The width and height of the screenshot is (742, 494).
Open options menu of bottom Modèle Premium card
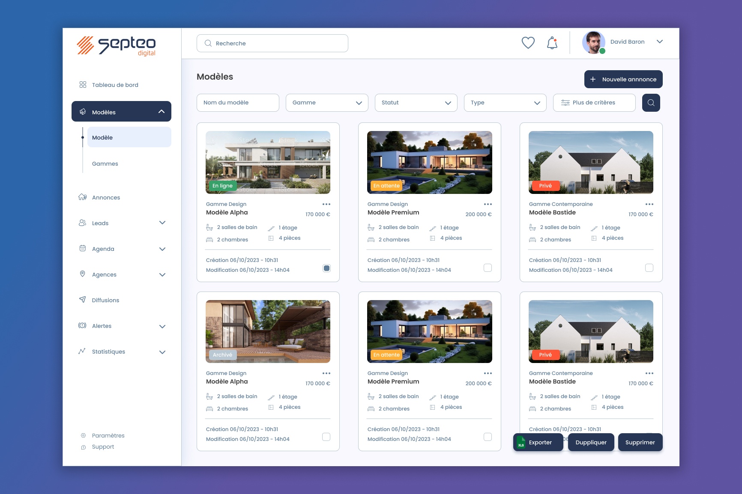tap(488, 373)
